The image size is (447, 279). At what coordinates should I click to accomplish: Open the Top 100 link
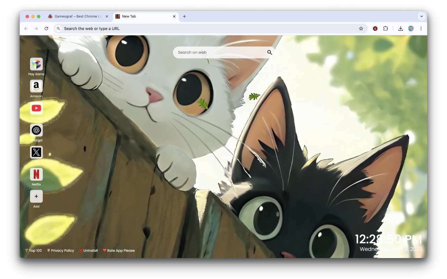pyautogui.click(x=33, y=250)
